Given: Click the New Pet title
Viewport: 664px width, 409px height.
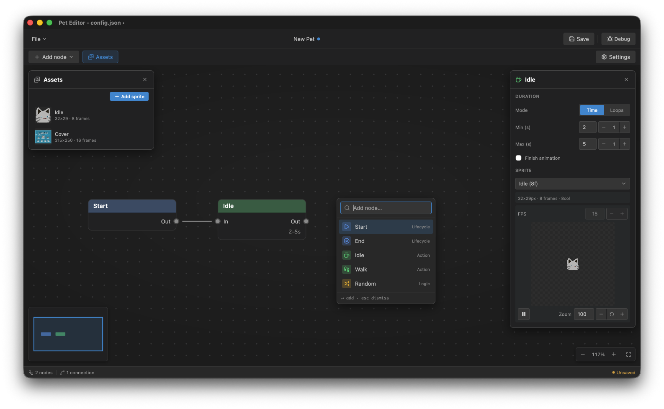Looking at the screenshot, I should coord(304,39).
